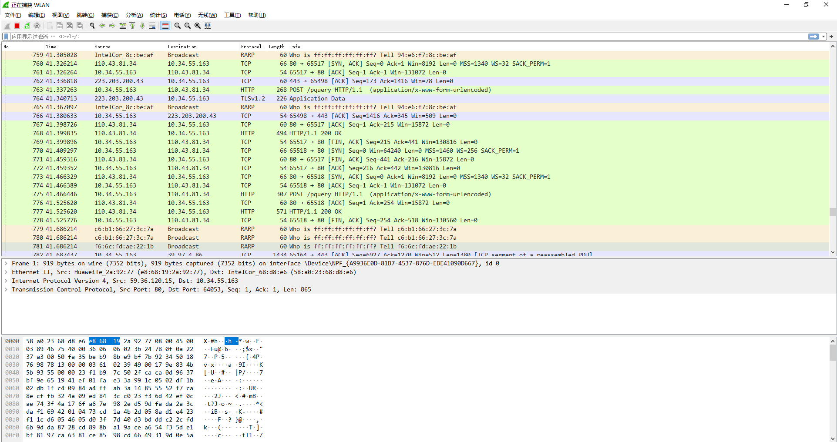Zoom in the packet text
This screenshot has width=837, height=442.
coord(178,26)
